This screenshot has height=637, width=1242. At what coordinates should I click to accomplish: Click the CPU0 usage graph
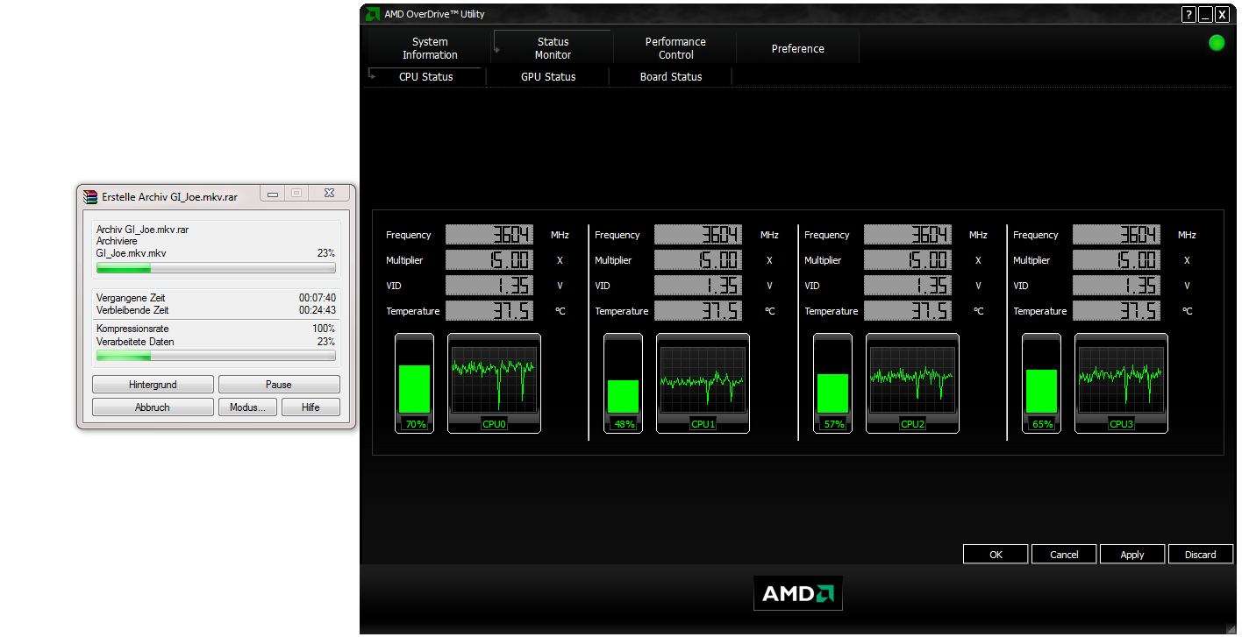[x=494, y=383]
